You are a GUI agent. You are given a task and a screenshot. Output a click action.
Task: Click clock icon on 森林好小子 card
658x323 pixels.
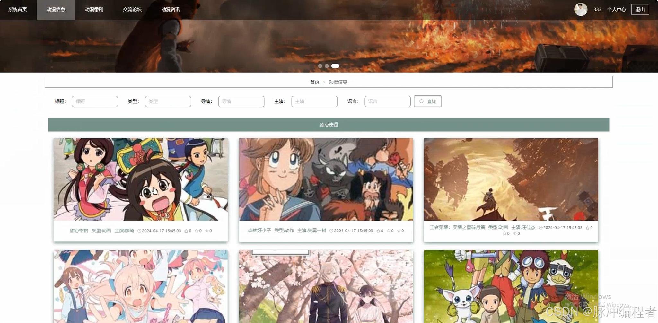(x=331, y=231)
